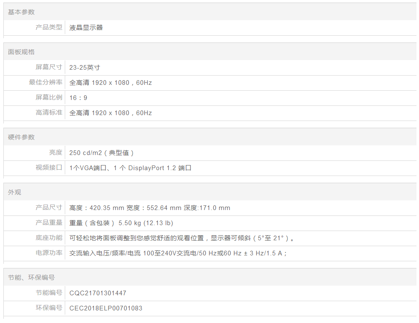The width and height of the screenshot is (419, 323).
Task: Click the 23-25英寸 screen size value
Action: [85, 68]
